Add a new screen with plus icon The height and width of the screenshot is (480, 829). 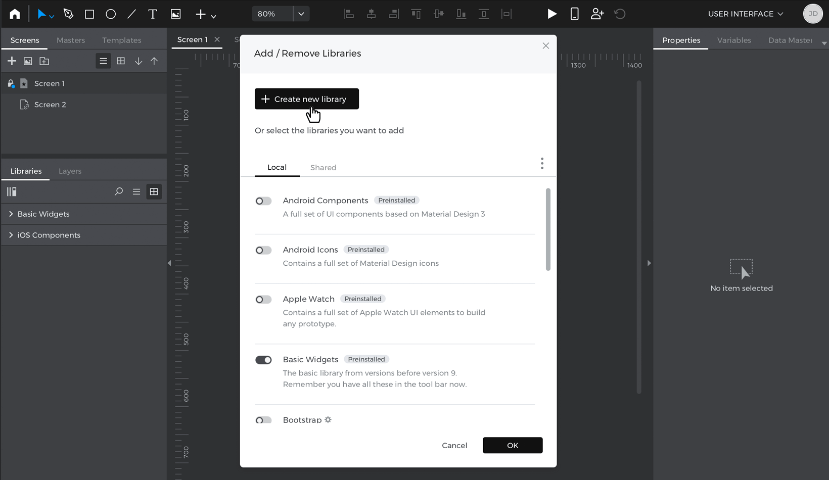point(12,61)
